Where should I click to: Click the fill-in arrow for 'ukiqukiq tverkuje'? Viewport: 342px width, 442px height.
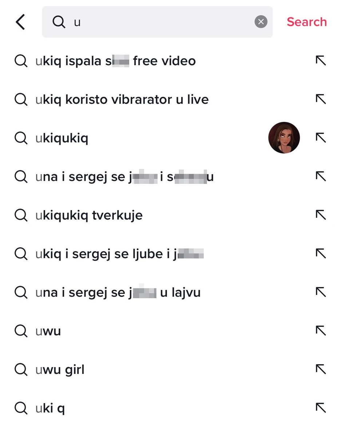click(x=321, y=215)
